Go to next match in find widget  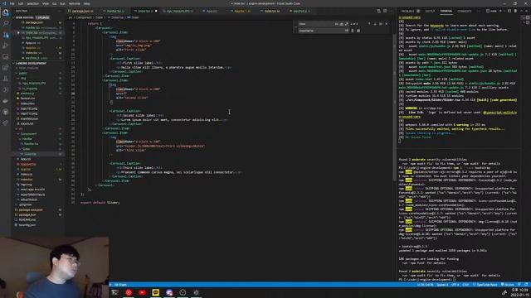tap(375, 24)
